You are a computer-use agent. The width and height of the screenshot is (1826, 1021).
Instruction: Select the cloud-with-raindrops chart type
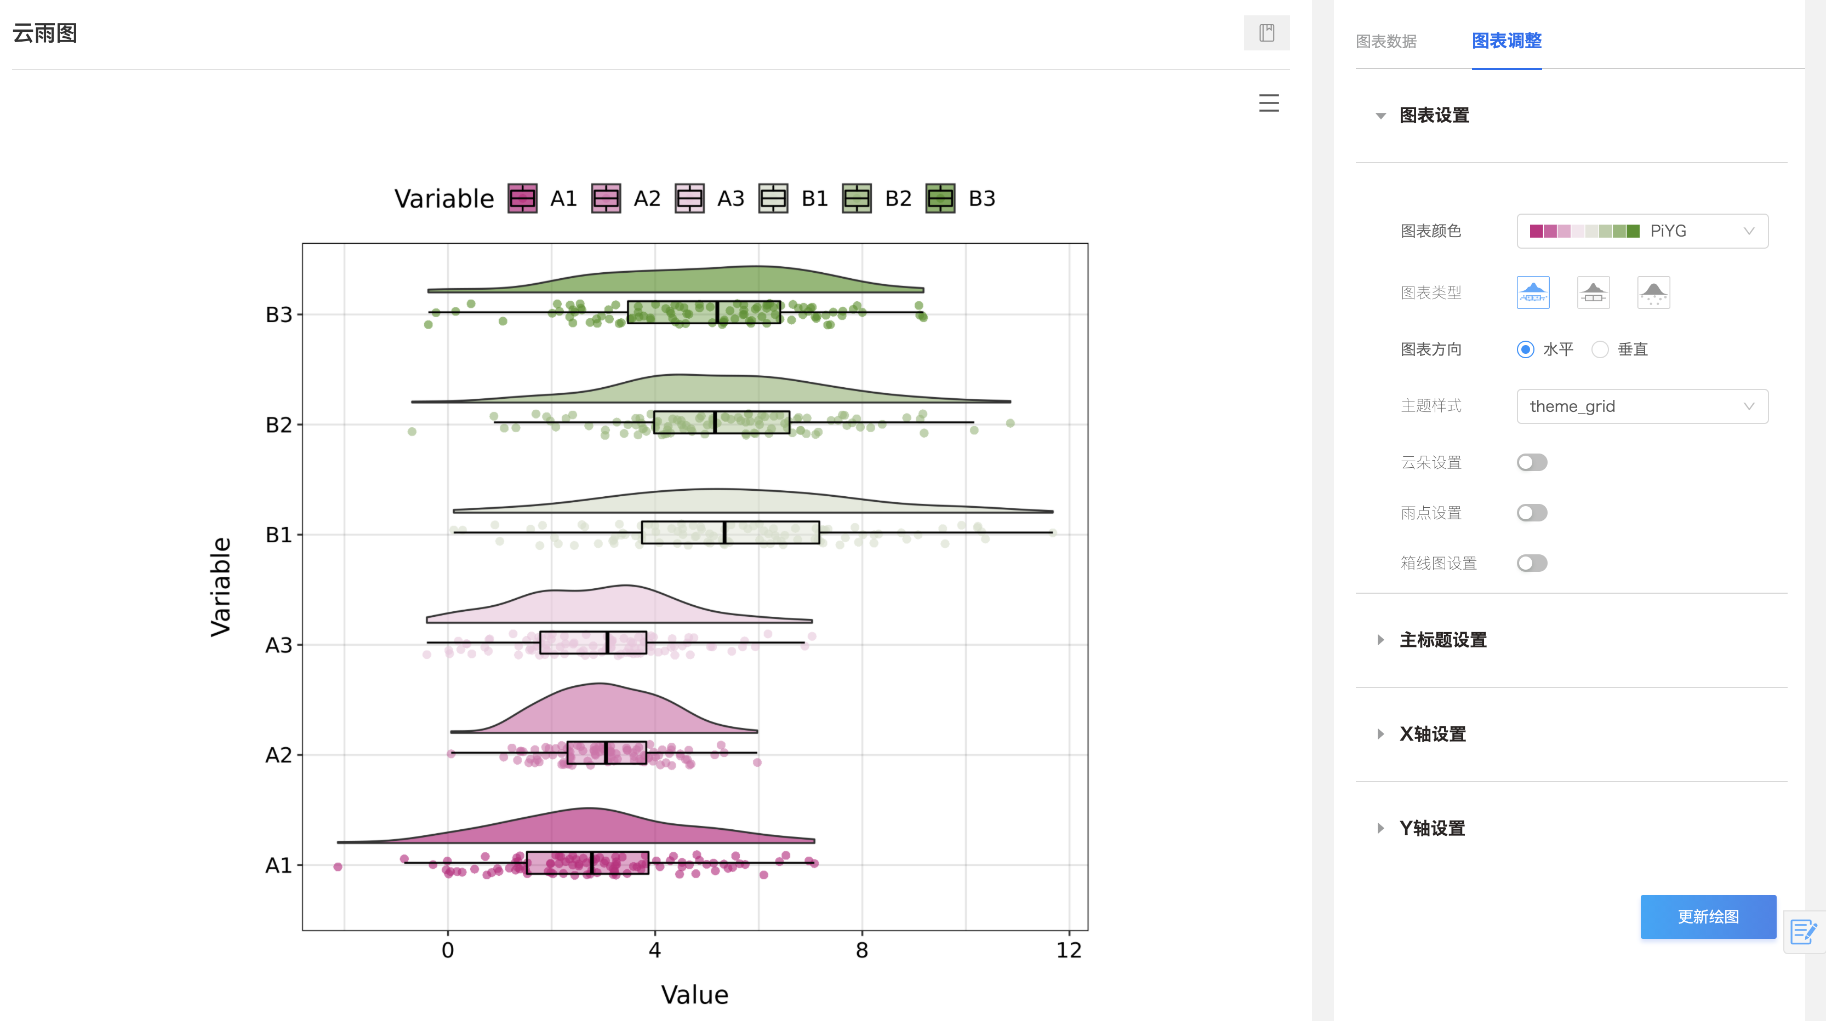click(x=1653, y=292)
